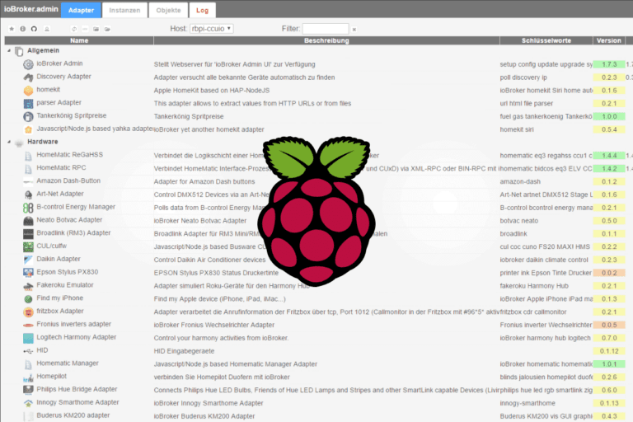The width and height of the screenshot is (633, 422).
Task: Select the Amazon Dash-Button row
Action: tap(316, 181)
